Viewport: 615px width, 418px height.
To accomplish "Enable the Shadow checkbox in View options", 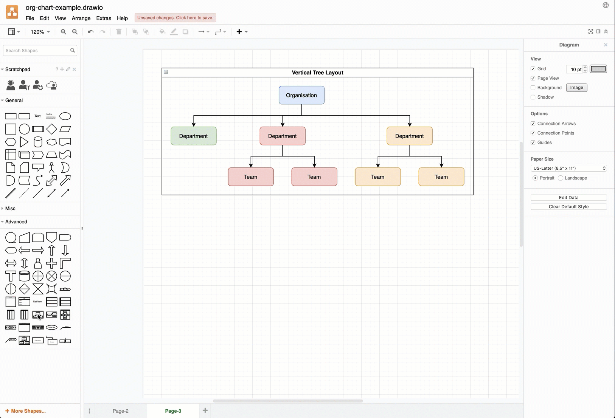I will click(533, 97).
